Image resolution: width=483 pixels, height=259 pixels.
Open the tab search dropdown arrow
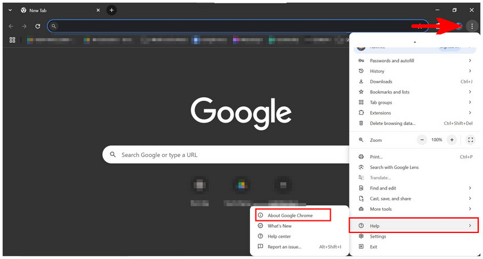point(10,10)
